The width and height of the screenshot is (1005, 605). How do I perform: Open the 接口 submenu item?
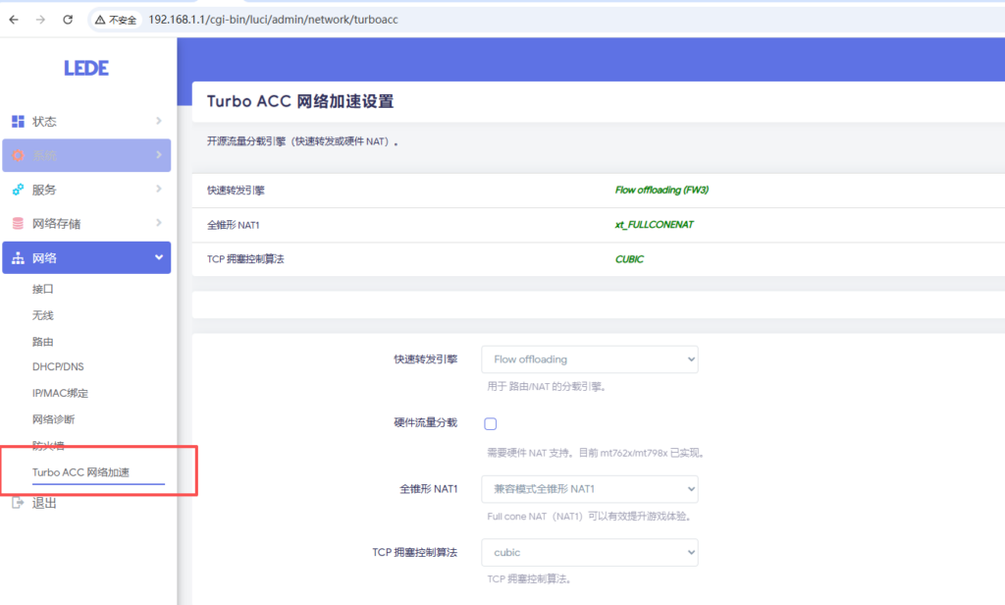click(x=43, y=289)
